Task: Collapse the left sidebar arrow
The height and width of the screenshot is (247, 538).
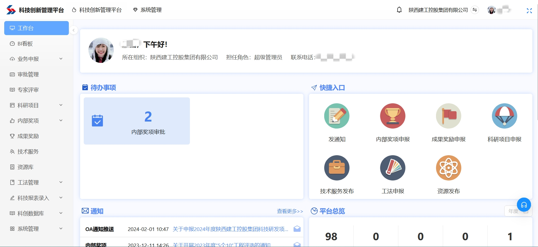Action: [74, 30]
